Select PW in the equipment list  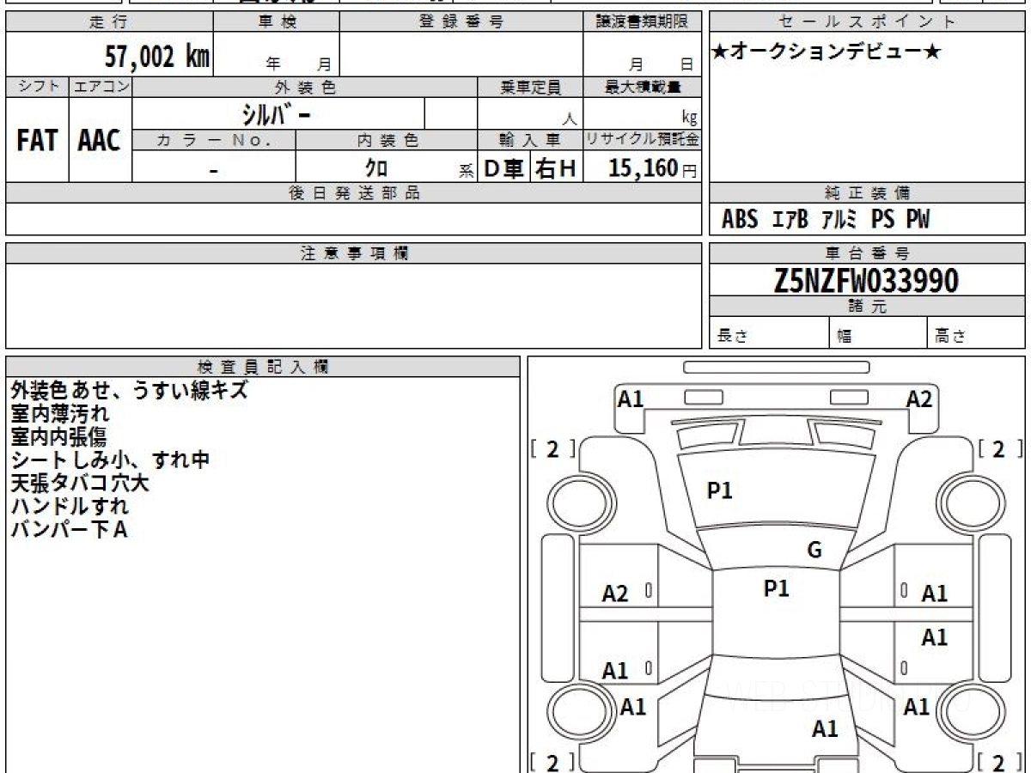pos(918,220)
